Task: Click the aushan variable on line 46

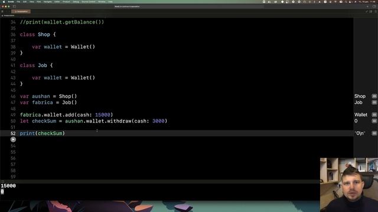Action: coord(41,96)
